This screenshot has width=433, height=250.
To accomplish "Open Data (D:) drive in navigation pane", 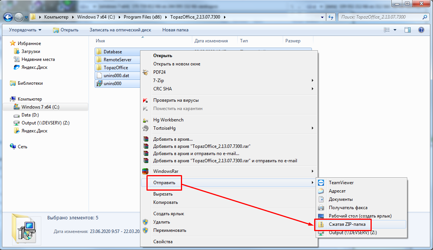I will pyautogui.click(x=30, y=115).
